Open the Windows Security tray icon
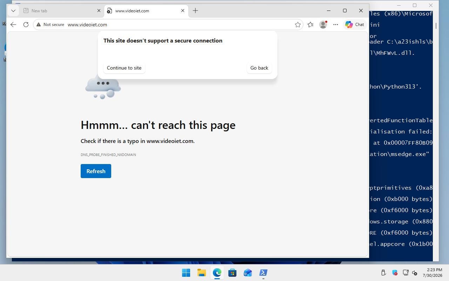Image resolution: width=449 pixels, height=281 pixels. pyautogui.click(x=395, y=273)
